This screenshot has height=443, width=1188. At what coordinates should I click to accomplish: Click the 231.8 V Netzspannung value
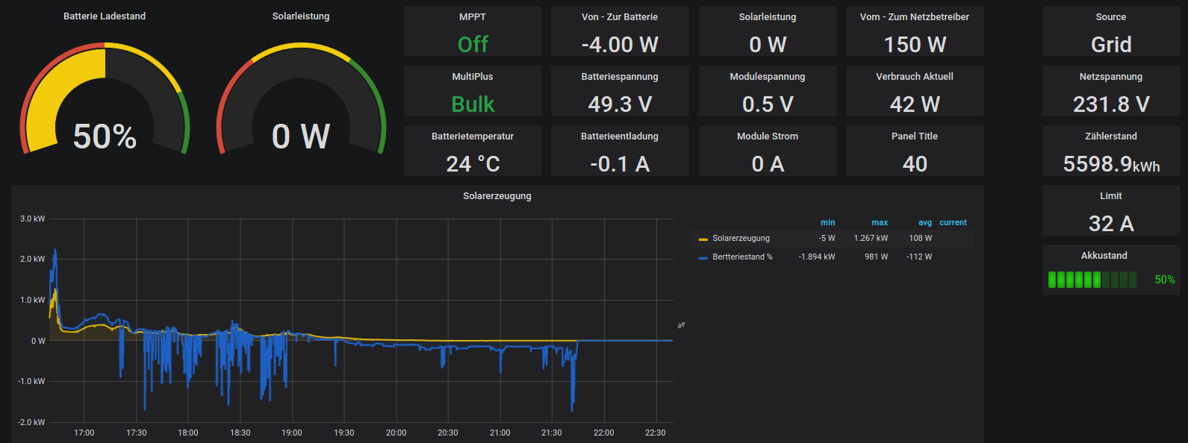click(x=1110, y=104)
